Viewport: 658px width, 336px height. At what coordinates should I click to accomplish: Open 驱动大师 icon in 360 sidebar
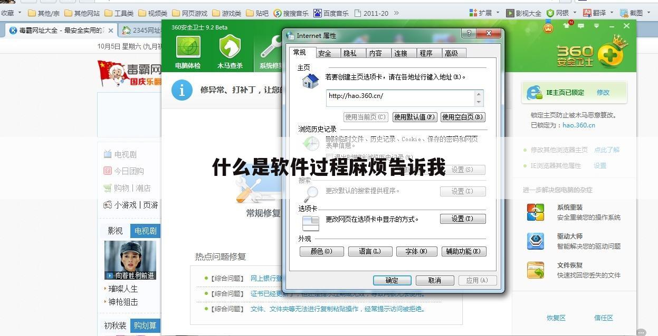[x=535, y=241]
